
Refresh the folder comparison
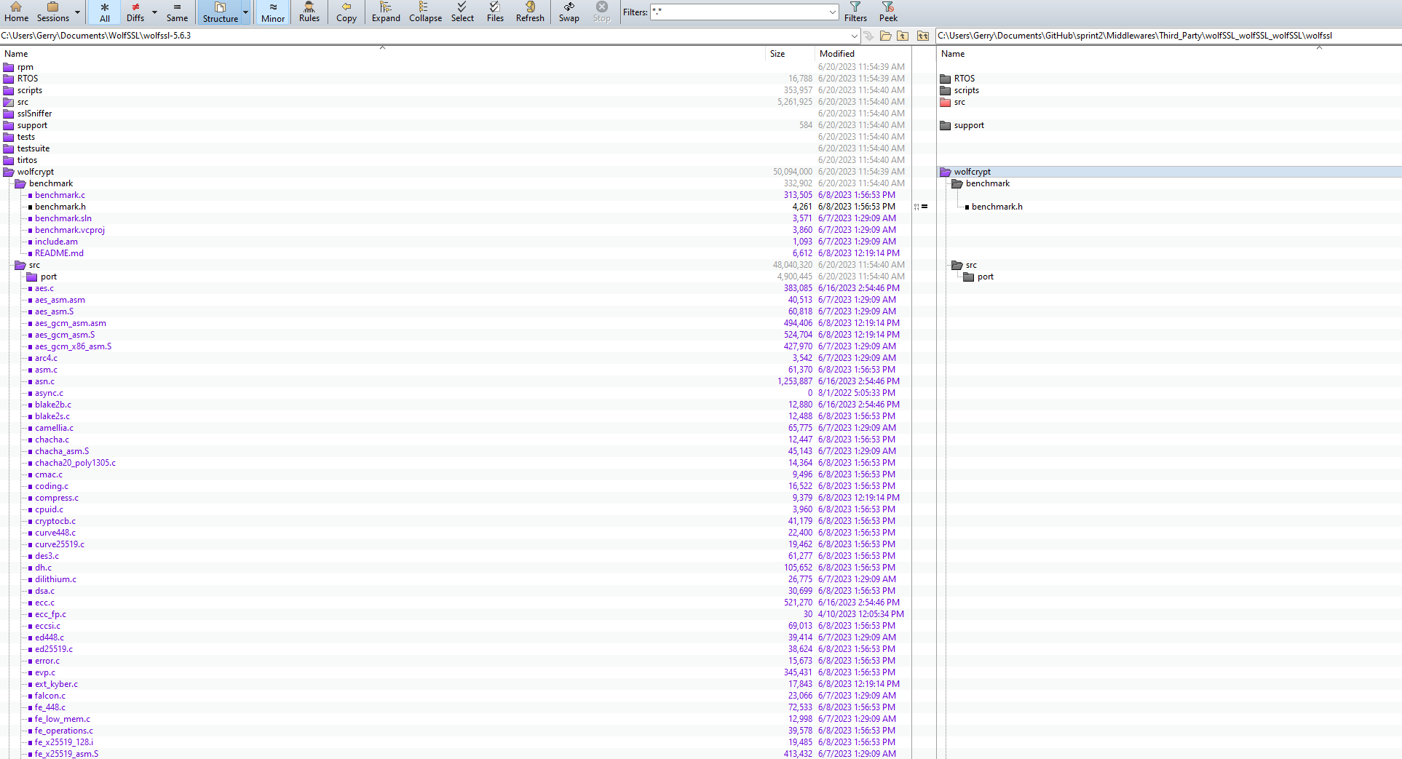(529, 12)
